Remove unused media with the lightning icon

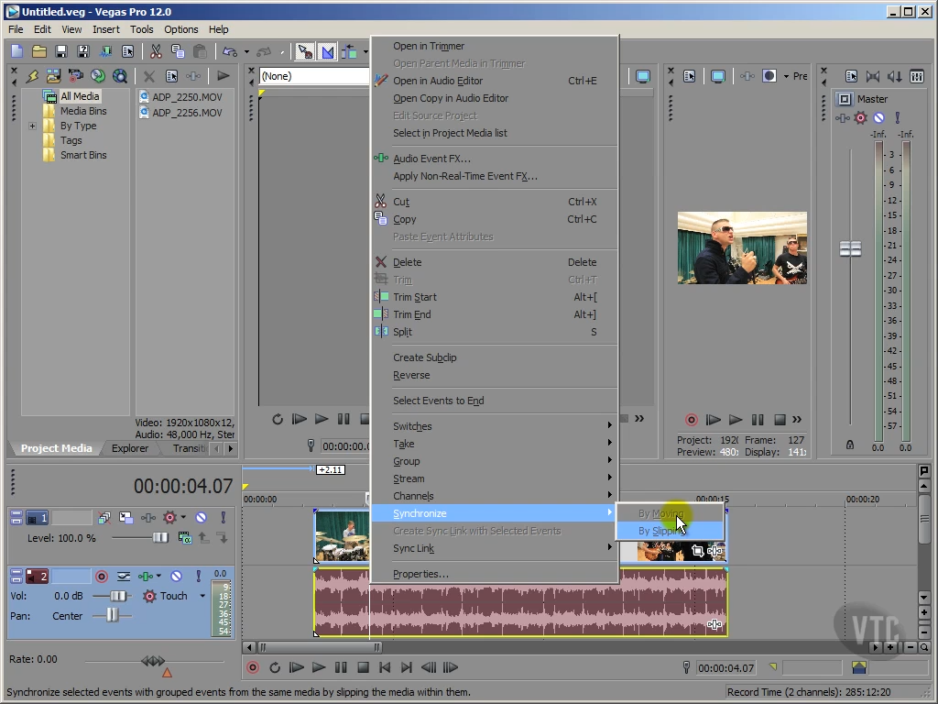[x=32, y=76]
